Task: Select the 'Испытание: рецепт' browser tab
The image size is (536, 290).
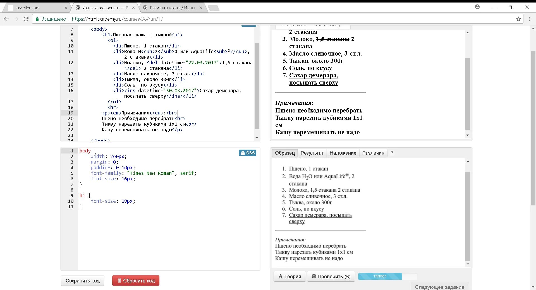Action: [x=105, y=8]
